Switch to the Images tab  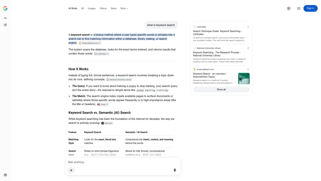point(92,8)
